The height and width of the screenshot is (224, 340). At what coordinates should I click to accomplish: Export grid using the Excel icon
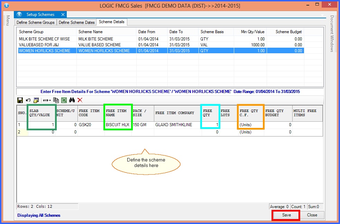64,100
